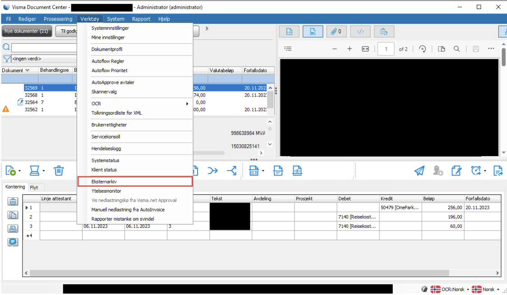Zoom out with the minus icon
Screen dimensions: 507x295
coord(335,49)
